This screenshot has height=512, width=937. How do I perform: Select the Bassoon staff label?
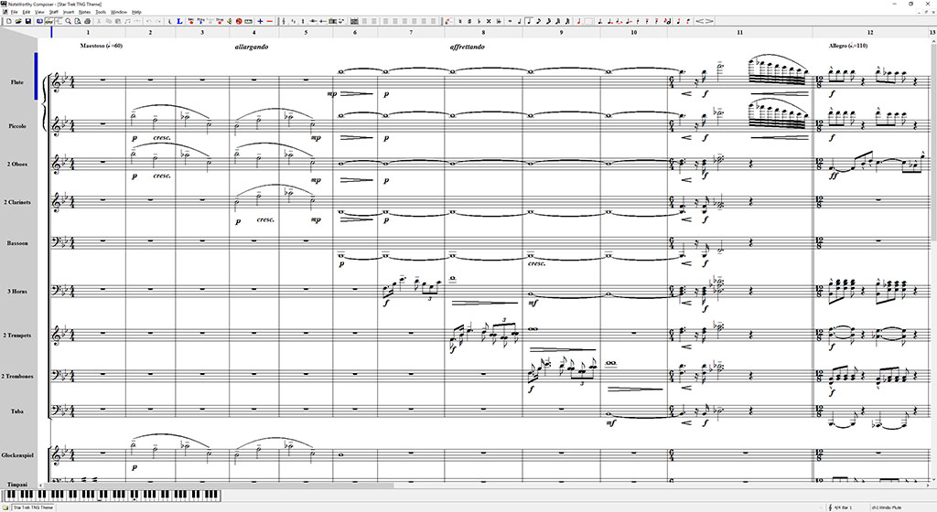coord(17,243)
